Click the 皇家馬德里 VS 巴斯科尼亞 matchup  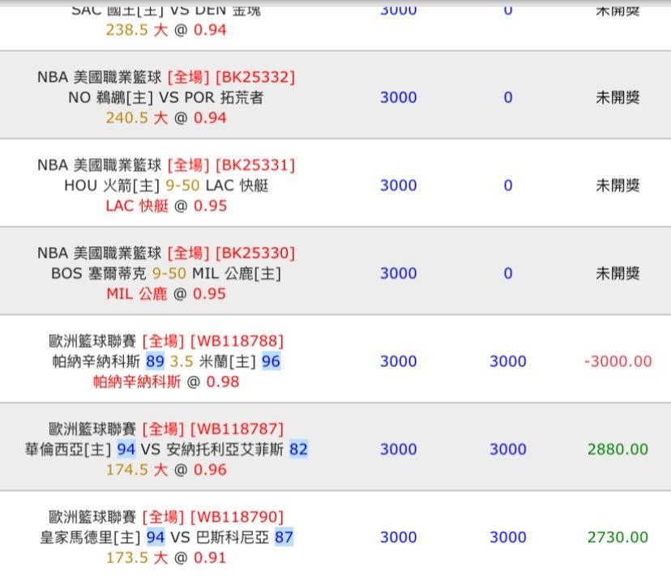tap(166, 537)
